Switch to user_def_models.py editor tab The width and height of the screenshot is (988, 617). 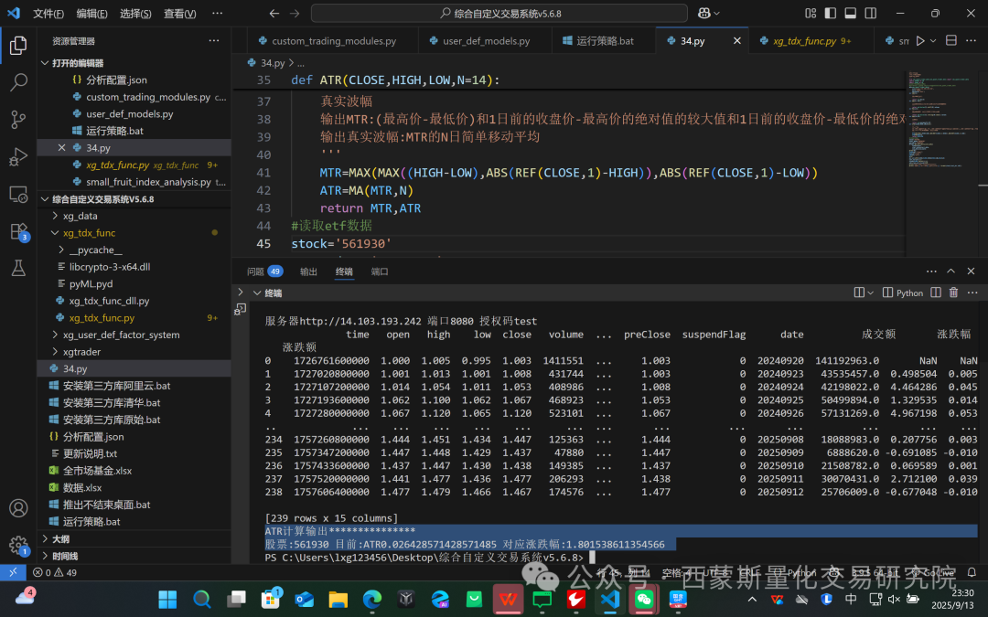(x=485, y=41)
